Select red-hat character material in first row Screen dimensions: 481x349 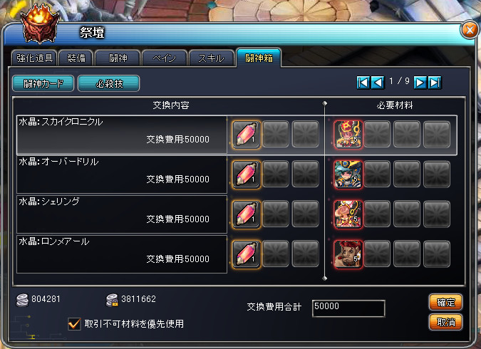point(348,135)
